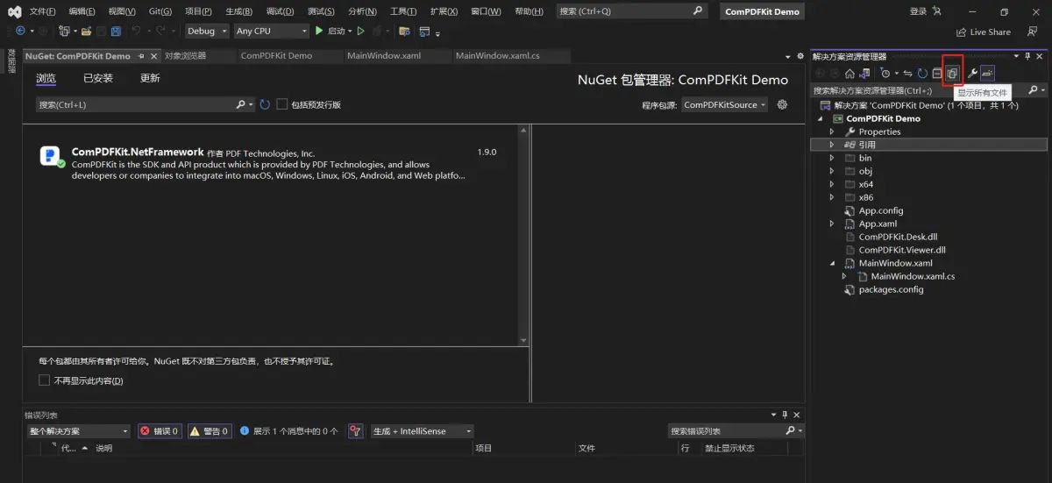Click the green Start debugging button
1052x483 pixels.
(x=319, y=31)
